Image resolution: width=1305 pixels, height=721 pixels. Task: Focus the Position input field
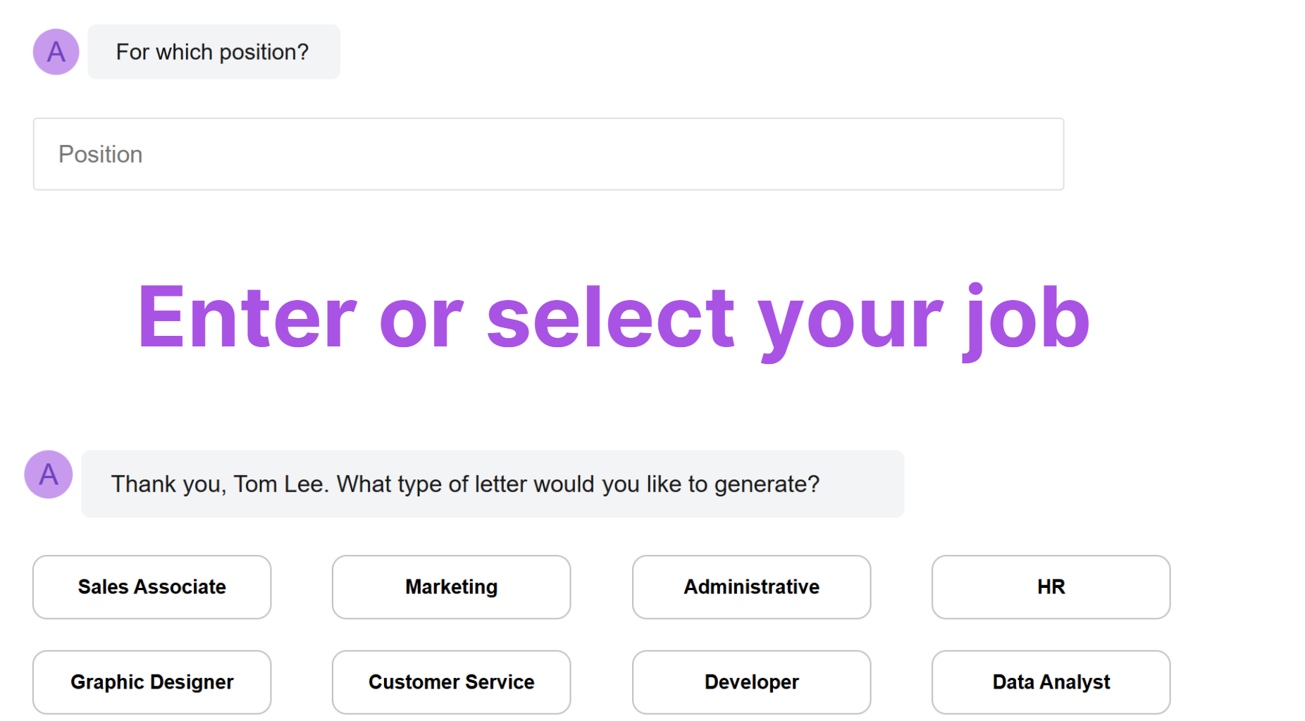click(548, 154)
